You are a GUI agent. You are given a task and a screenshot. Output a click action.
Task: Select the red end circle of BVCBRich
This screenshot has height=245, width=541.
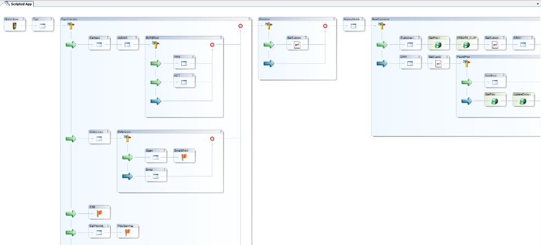212,44
